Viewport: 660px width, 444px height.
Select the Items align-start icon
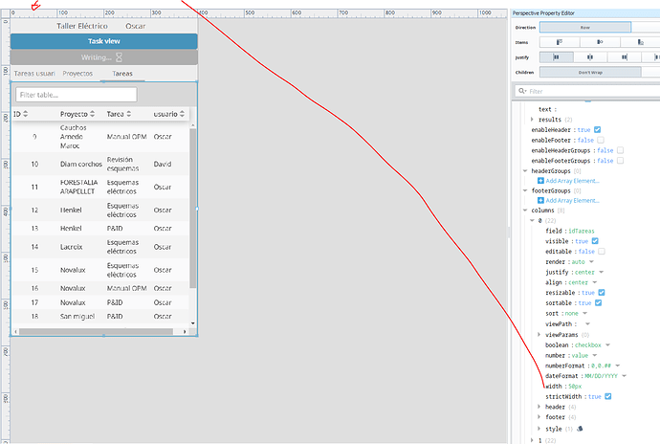click(559, 42)
